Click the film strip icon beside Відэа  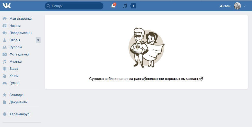click(x=5, y=69)
